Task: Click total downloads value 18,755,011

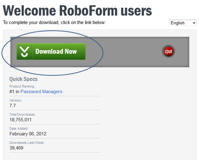Action: coord(20,120)
